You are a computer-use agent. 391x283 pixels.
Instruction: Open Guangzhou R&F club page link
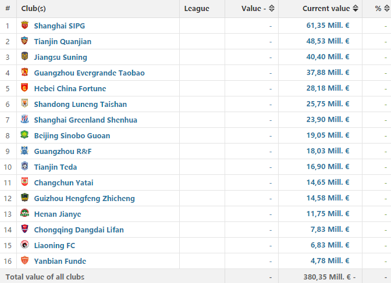pyautogui.click(x=63, y=151)
